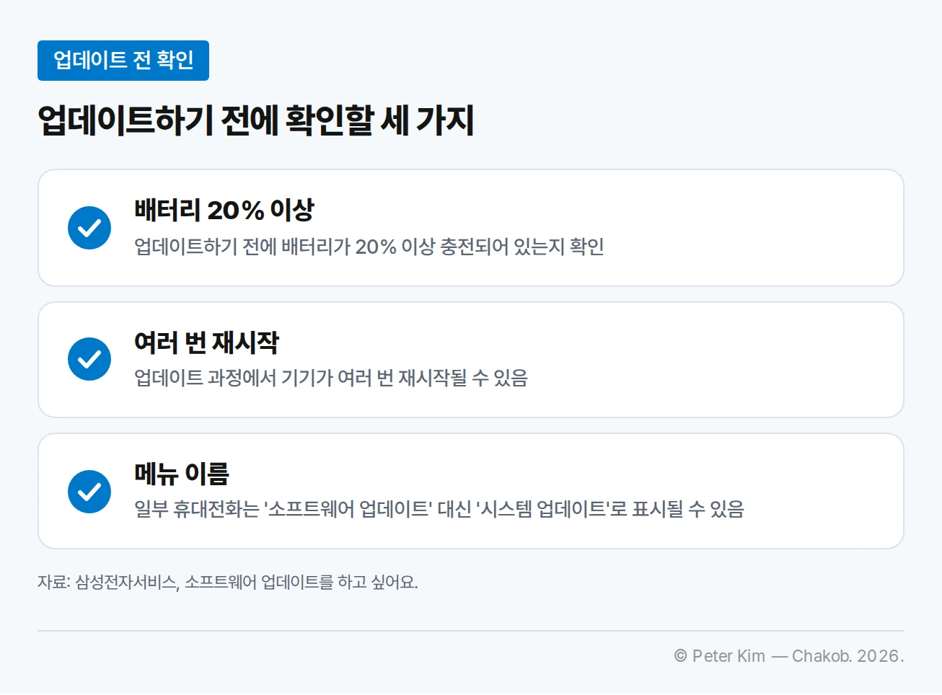Click the card title 배터리 20% 이상
Viewport: 942px width, 695px height.
coord(224,210)
